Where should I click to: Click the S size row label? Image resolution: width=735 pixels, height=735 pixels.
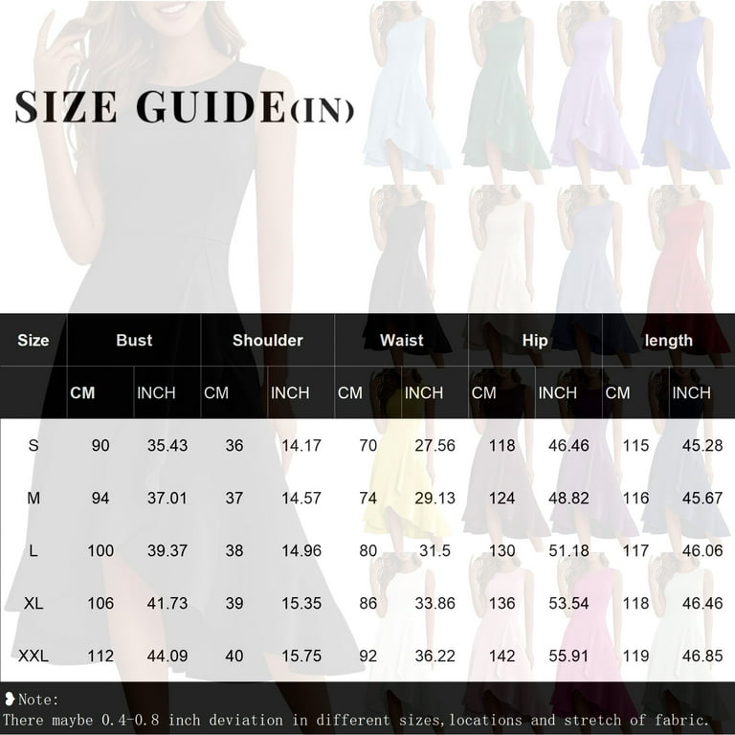(x=33, y=445)
